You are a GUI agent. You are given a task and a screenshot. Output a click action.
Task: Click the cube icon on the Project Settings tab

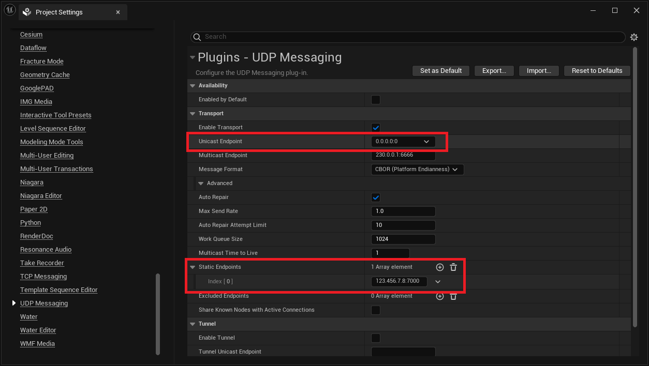pos(26,11)
